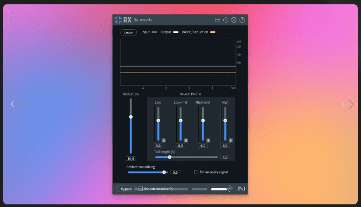The image size is (361, 207).
Task: Click the Low band slider handle
Action: pyautogui.click(x=158, y=120)
